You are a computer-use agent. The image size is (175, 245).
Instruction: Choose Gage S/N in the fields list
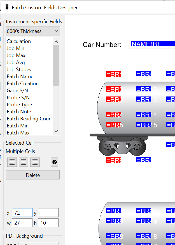click(17, 91)
